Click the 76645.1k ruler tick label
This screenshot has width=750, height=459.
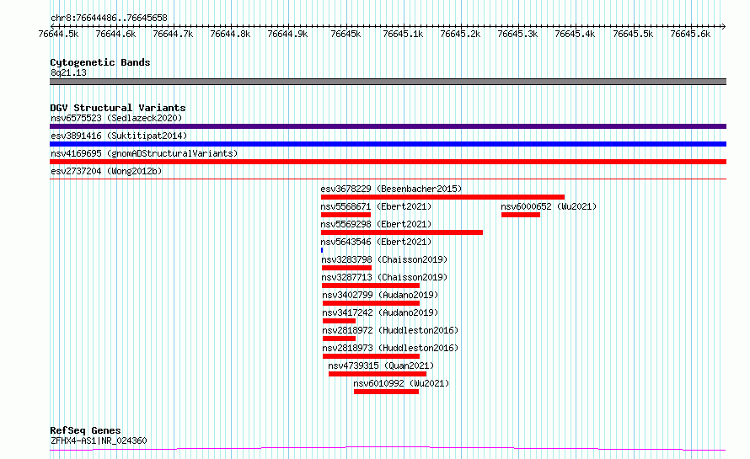click(403, 34)
